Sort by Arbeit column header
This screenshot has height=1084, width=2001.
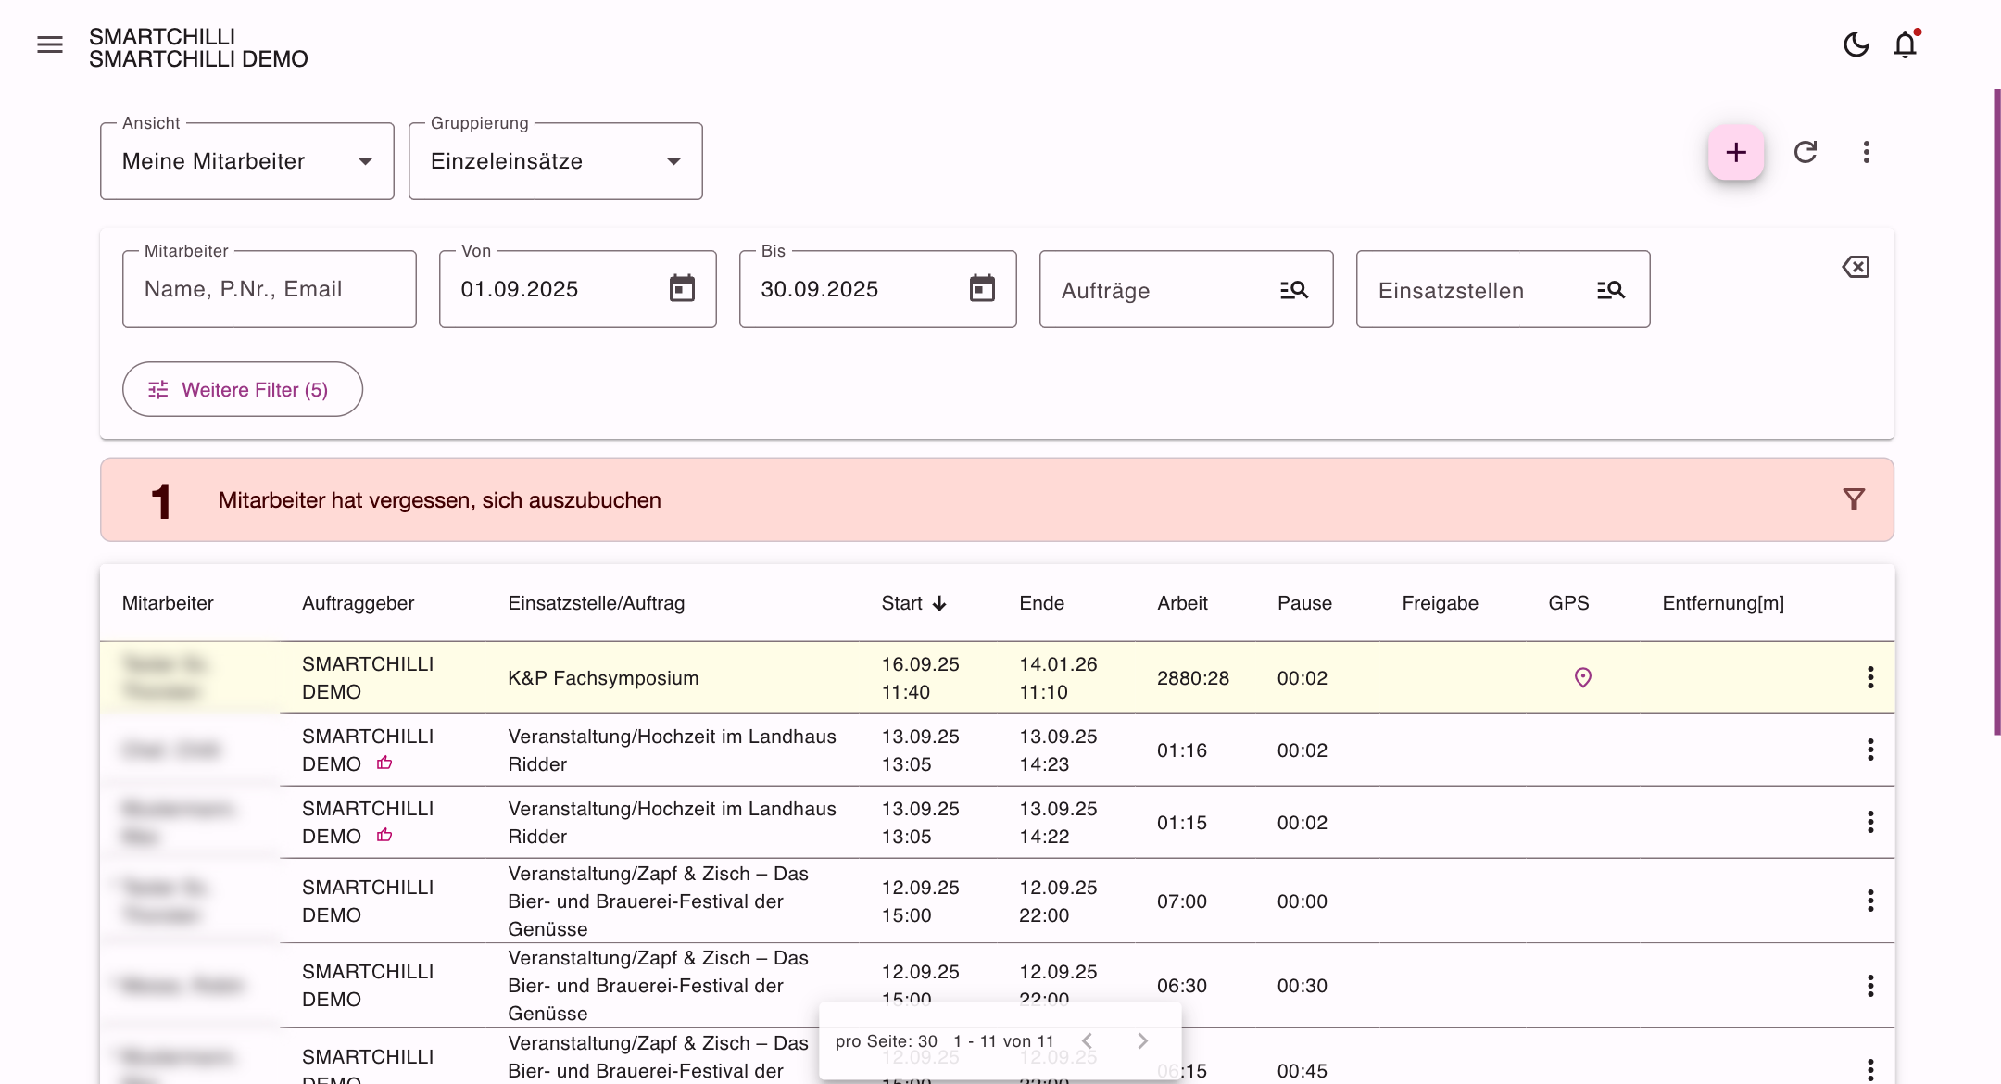click(x=1182, y=603)
